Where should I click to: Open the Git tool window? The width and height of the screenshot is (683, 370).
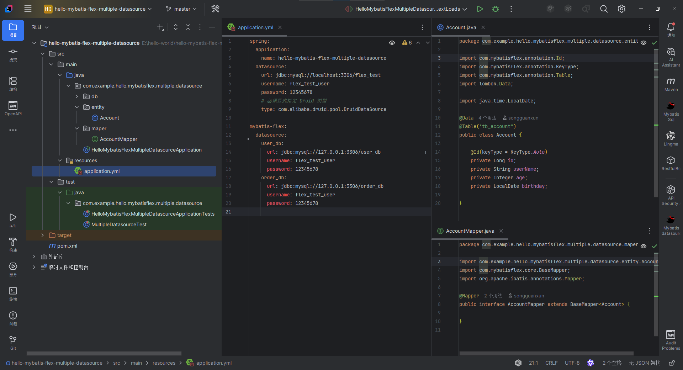click(13, 342)
